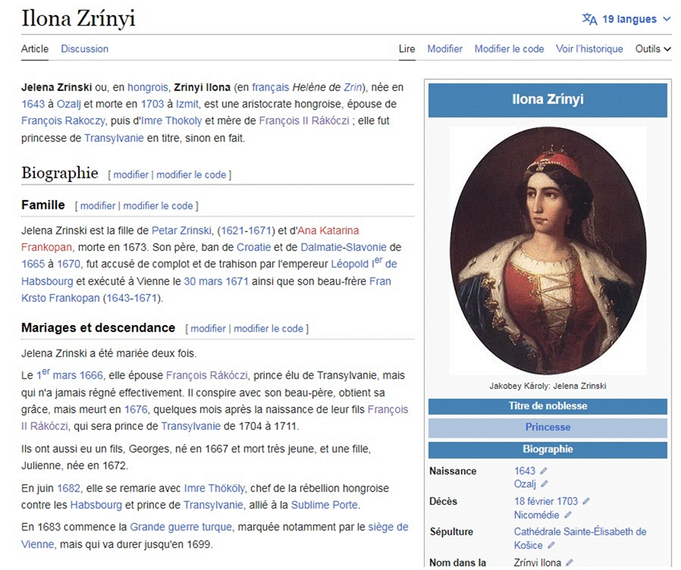681x570 pixels.
Task: Follow the Sublime Porte link
Action: 324,505
